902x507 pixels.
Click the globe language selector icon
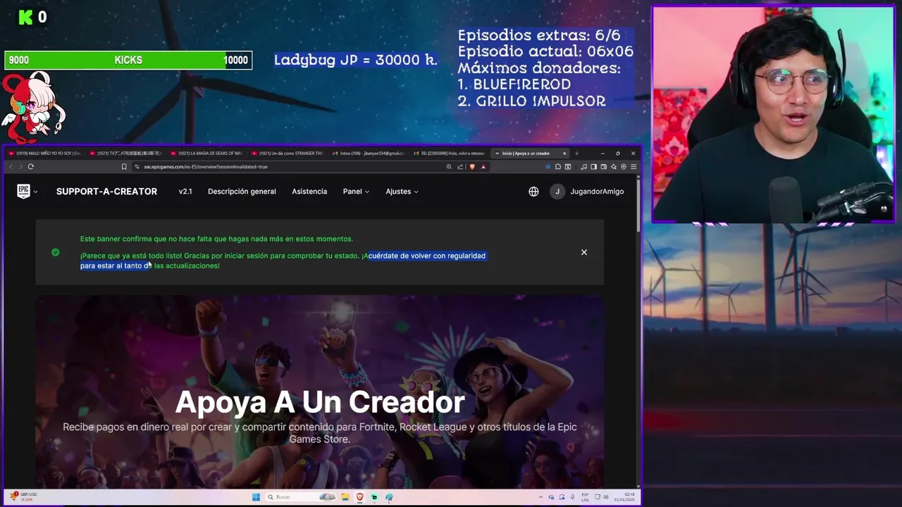(x=533, y=192)
